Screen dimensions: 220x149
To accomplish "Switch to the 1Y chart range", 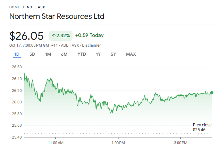I will [99, 54].
